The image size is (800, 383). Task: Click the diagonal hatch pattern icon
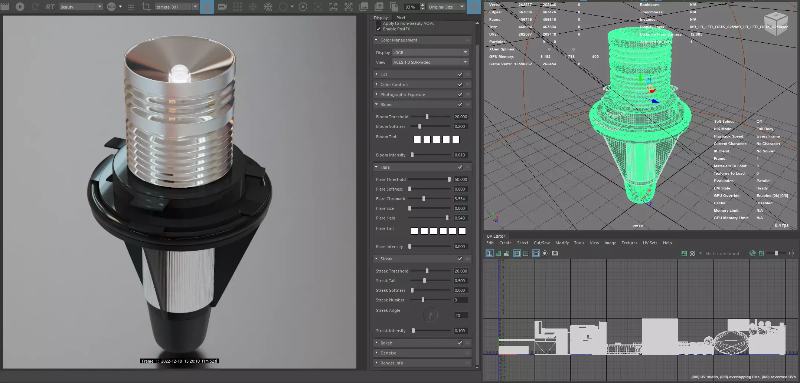[349, 7]
